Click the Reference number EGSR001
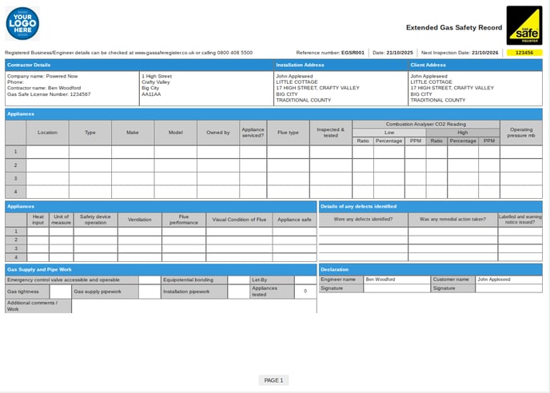 tap(353, 53)
